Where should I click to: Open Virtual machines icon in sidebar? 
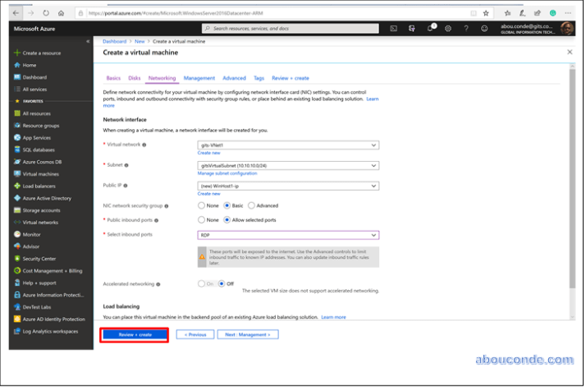(x=16, y=174)
